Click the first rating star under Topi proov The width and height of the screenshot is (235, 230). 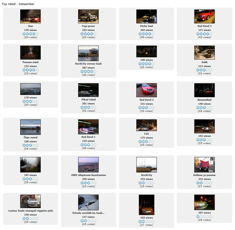(x=82, y=34)
